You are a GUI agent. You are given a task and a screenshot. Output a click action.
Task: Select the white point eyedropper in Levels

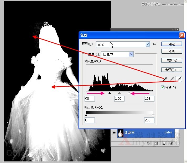click(179, 79)
